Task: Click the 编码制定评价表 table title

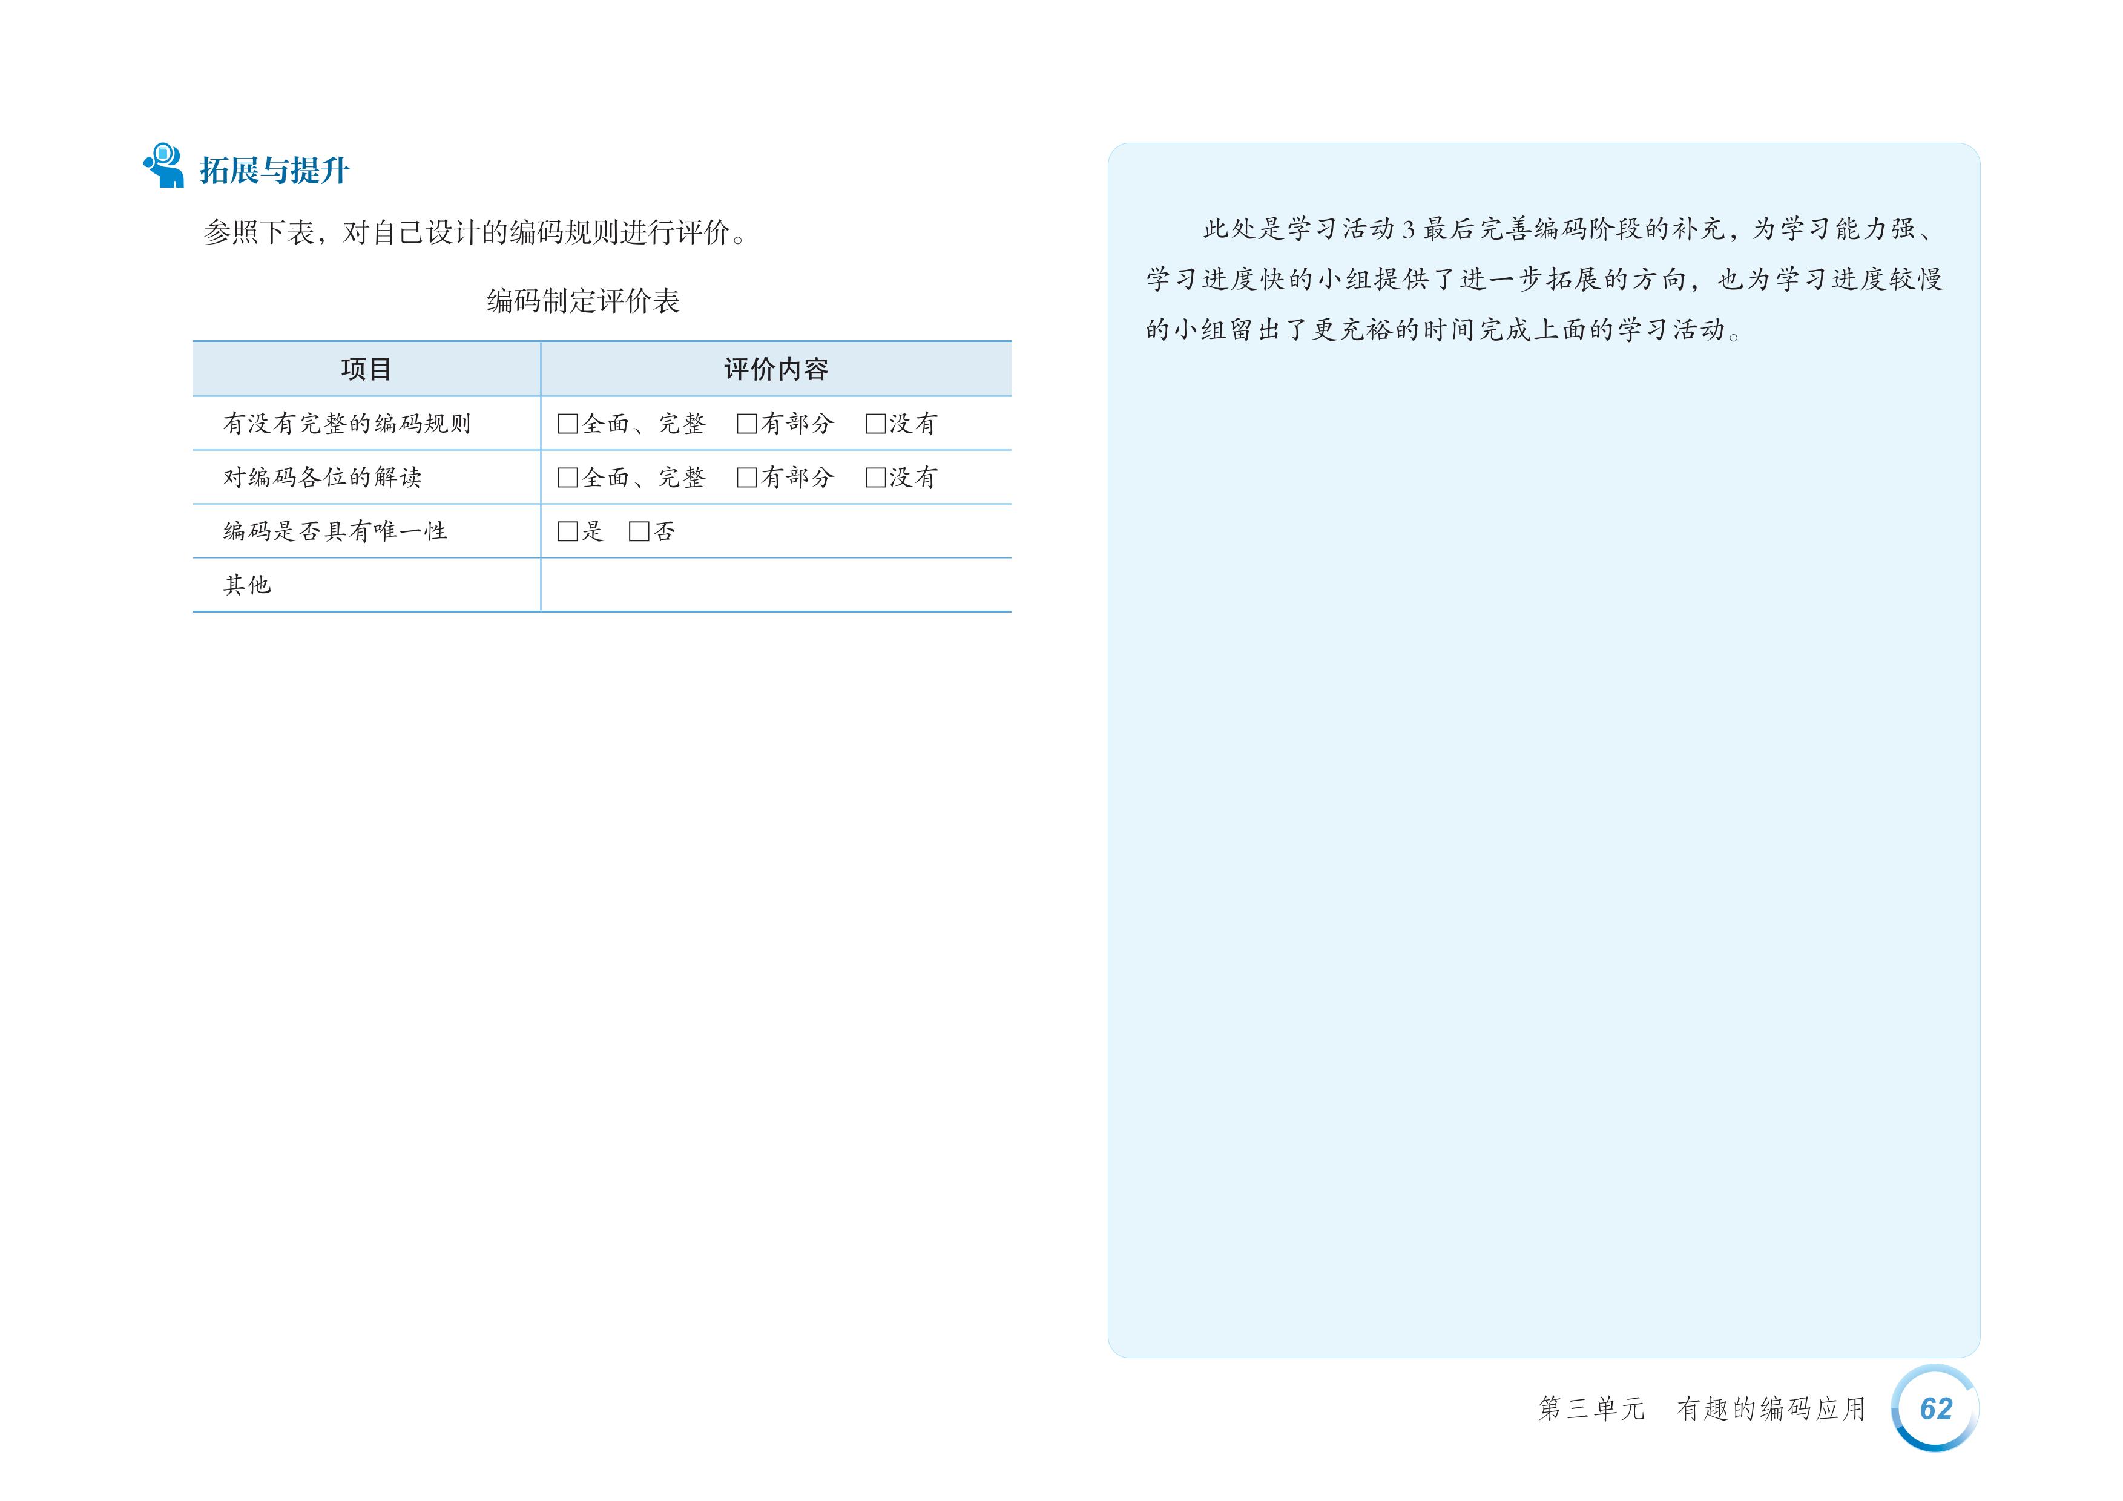Action: (582, 301)
